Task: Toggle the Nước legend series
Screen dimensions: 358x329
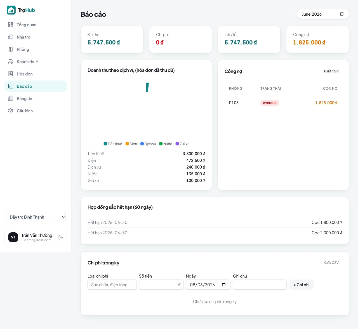Action: click(166, 144)
